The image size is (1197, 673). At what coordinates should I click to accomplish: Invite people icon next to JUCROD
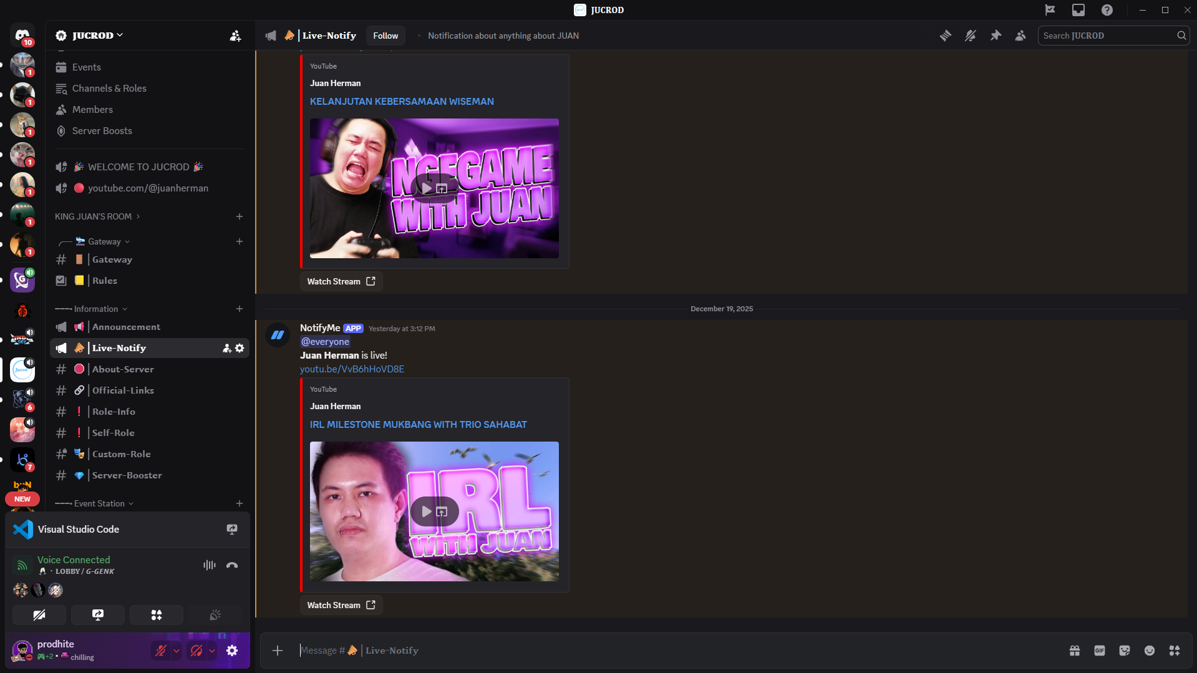pyautogui.click(x=235, y=36)
